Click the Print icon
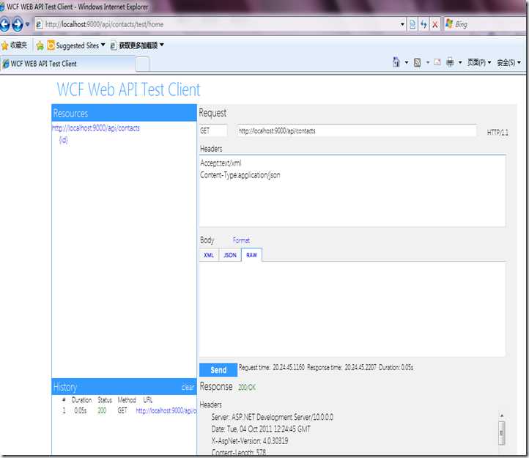Image resolution: width=529 pixels, height=458 pixels. pyautogui.click(x=450, y=62)
